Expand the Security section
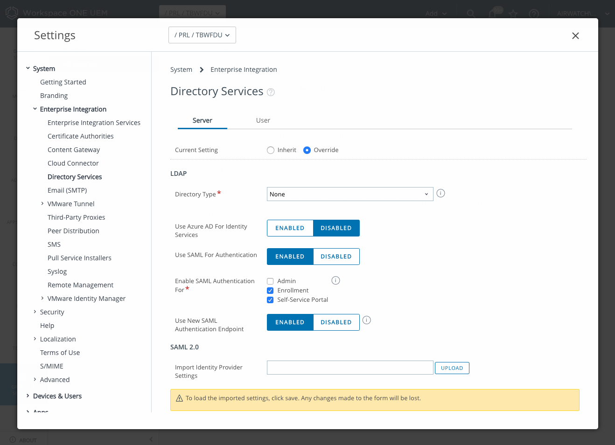615x445 pixels. pos(35,312)
